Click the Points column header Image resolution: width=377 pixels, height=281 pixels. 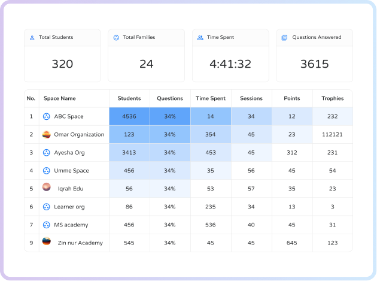coord(291,98)
